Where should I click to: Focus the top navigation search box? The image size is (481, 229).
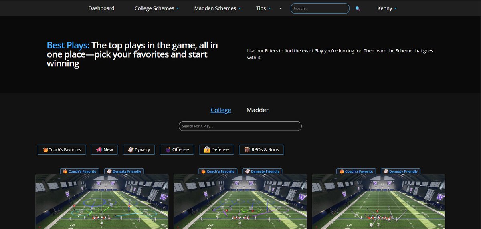point(320,8)
